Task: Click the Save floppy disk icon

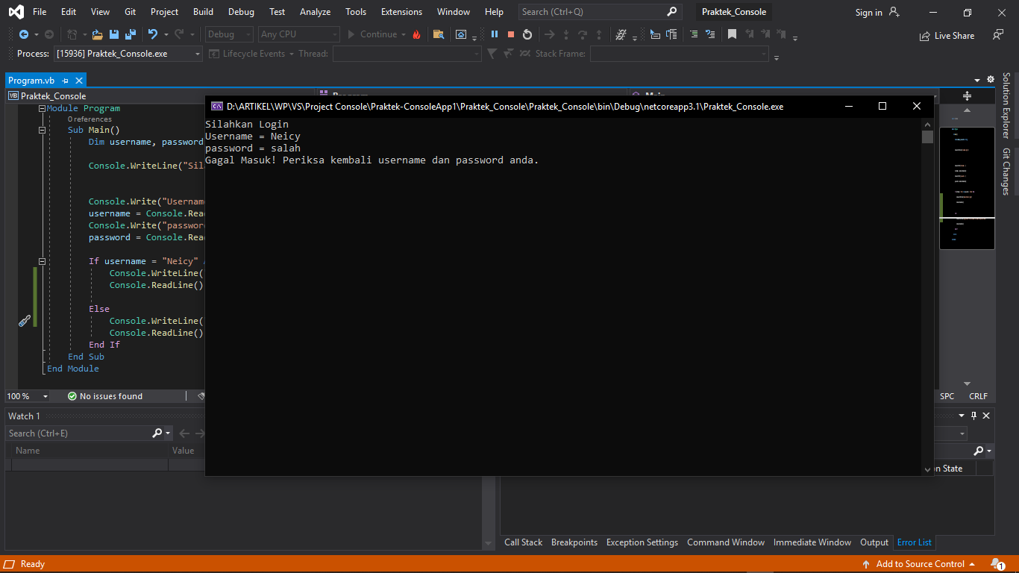Action: point(114,34)
